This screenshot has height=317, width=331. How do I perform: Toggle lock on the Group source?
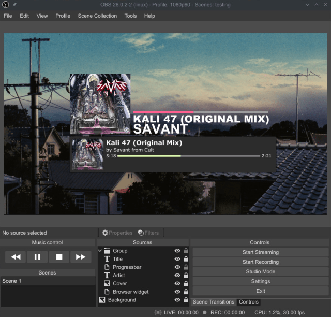tap(186, 251)
